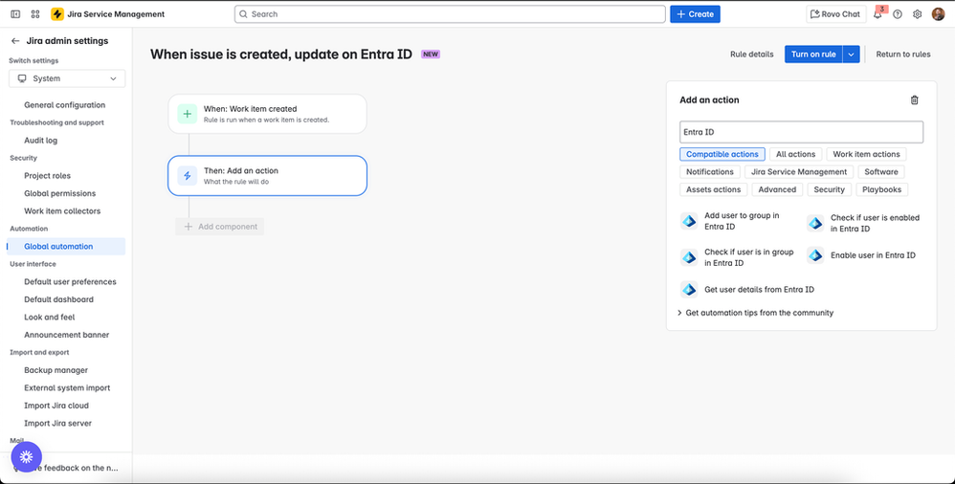
Task: Click the rule title text
Action: coord(281,55)
